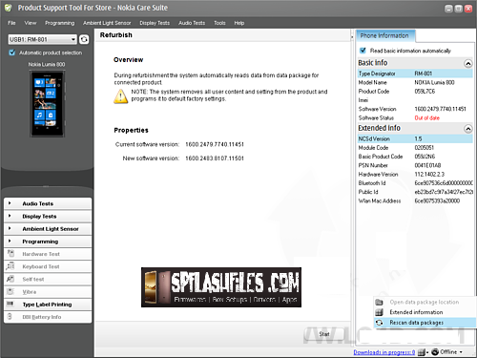477x358 pixels.
Task: Open the Offline status dropdown arrow
Action: coord(461,352)
